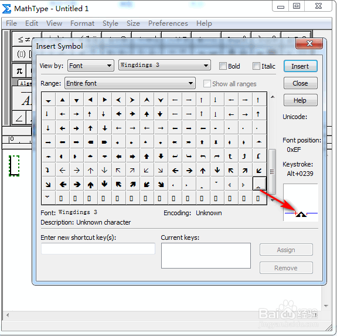Select the right-pointing pentagon block symbol

point(105,142)
